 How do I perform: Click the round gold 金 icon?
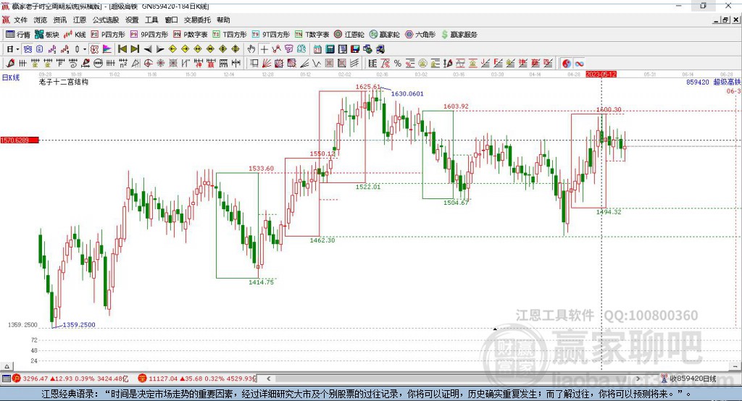pyautogui.click(x=422, y=64)
